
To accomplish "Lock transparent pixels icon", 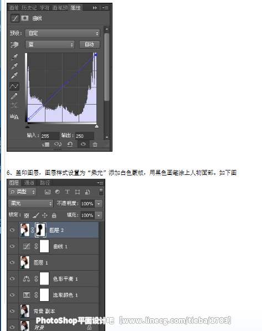I will 27,215.
